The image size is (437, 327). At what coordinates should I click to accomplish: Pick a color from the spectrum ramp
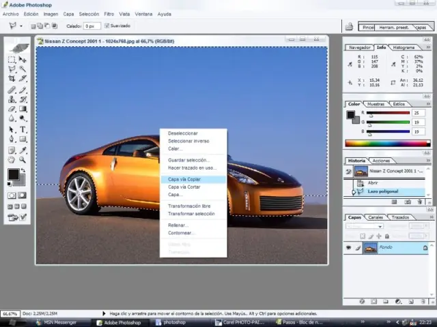(x=388, y=143)
